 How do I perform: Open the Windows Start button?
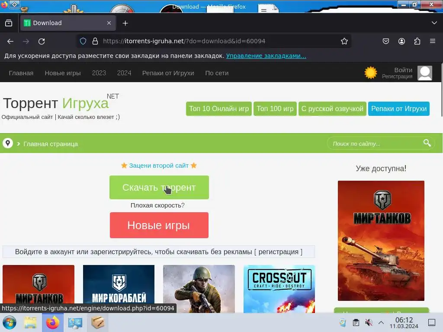(x=10, y=322)
